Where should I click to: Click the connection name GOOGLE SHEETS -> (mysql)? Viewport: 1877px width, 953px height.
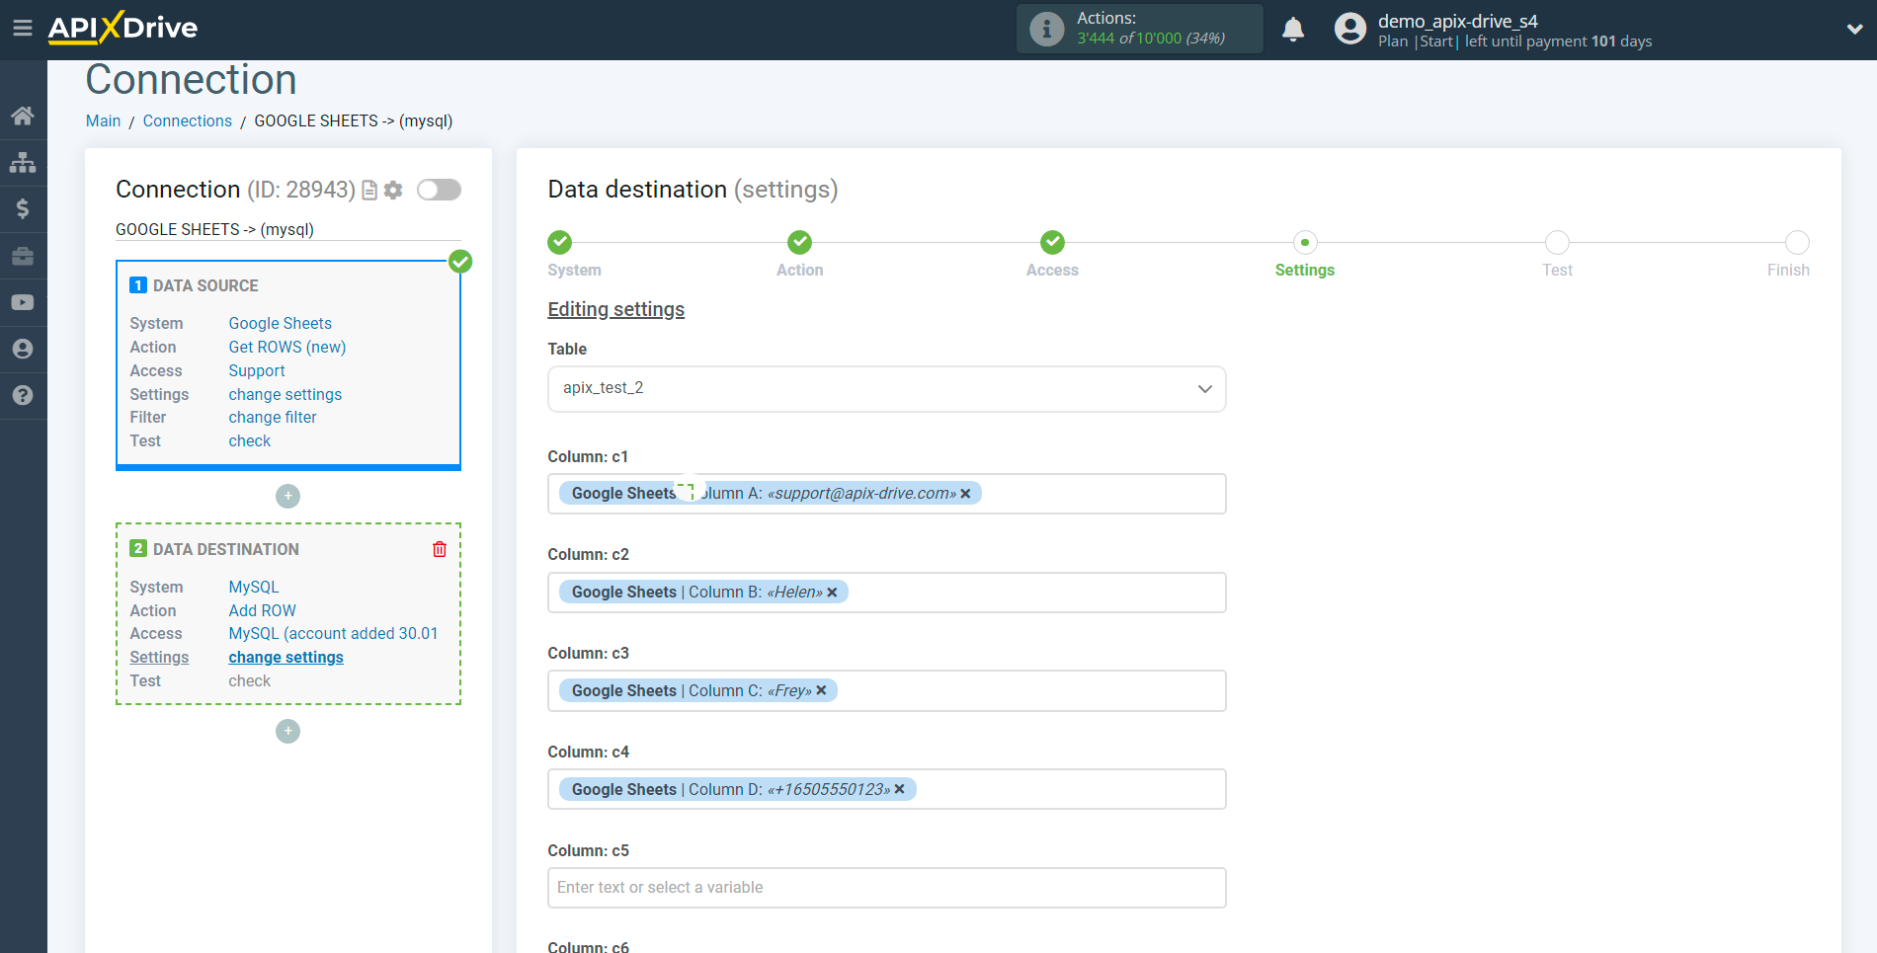(214, 229)
